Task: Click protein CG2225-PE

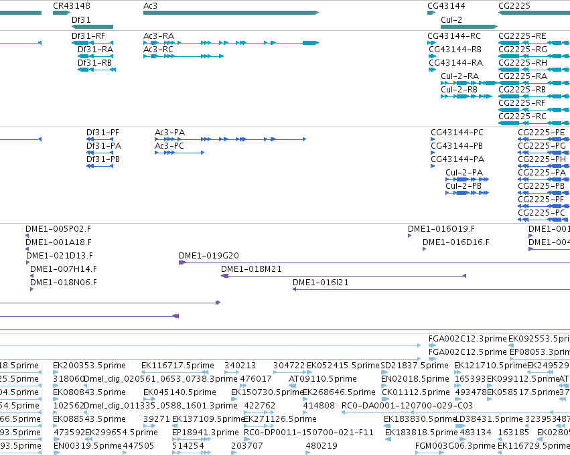Action: [x=541, y=133]
